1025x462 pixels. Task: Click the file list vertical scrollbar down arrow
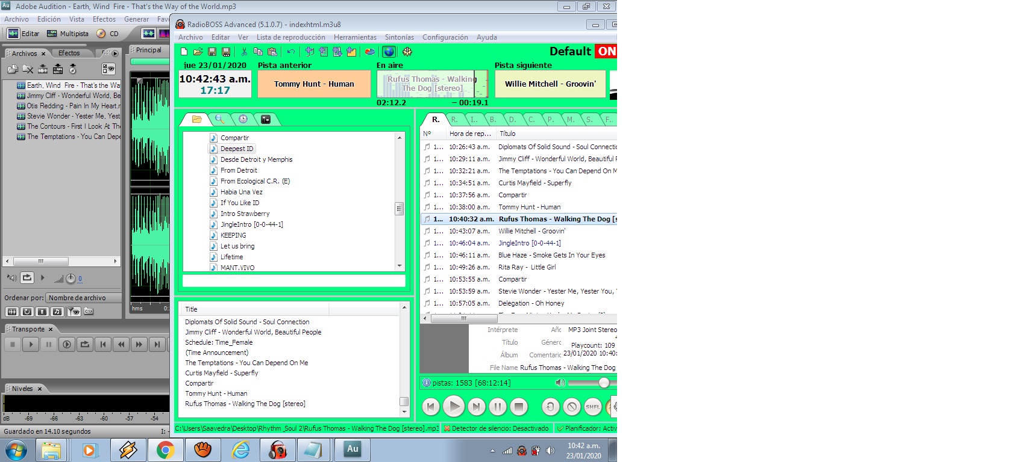tap(400, 266)
